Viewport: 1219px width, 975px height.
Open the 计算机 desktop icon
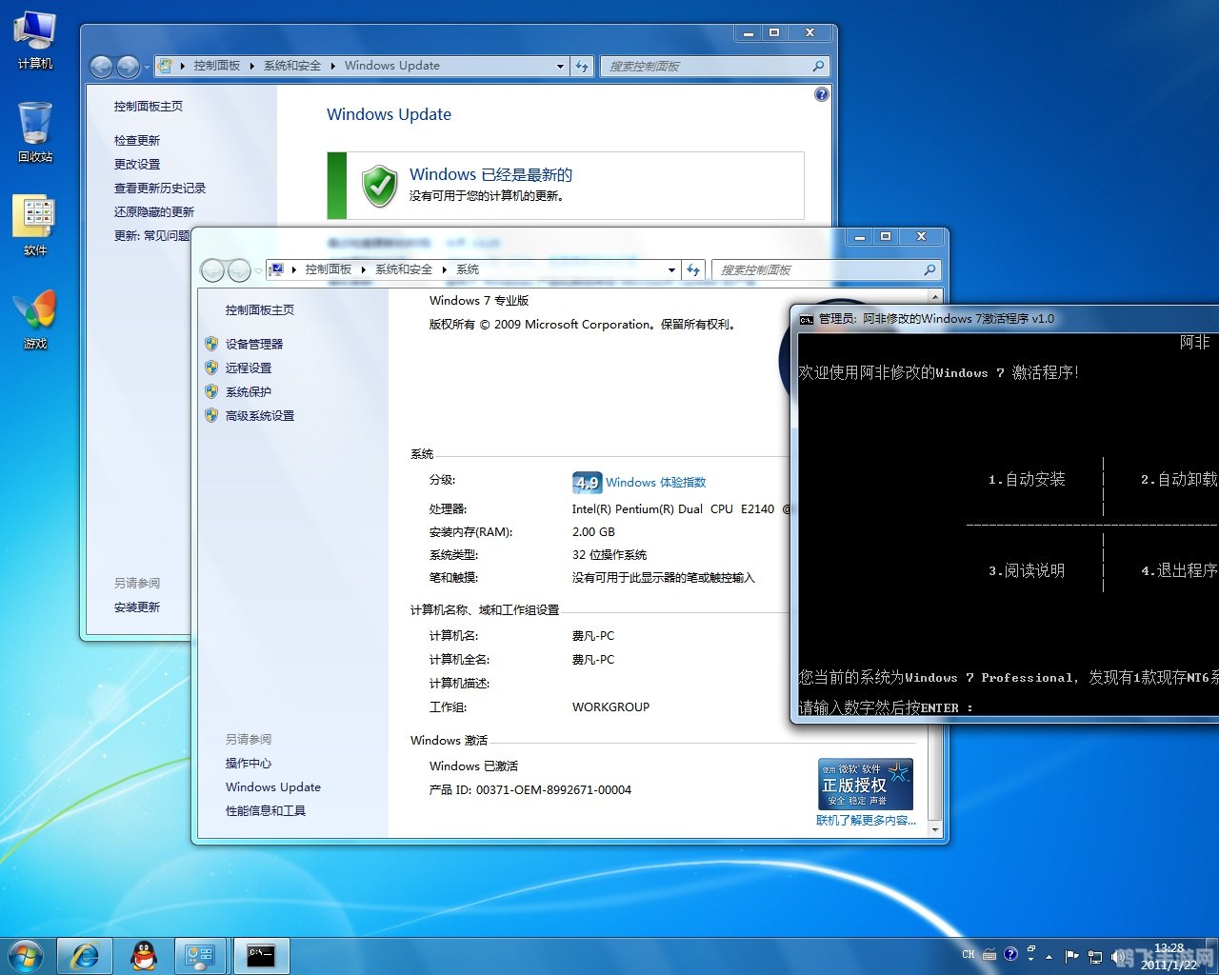[34, 33]
